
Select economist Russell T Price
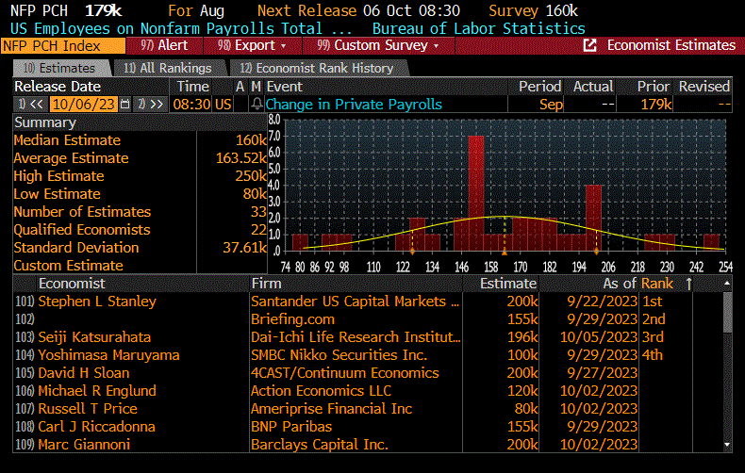click(88, 409)
